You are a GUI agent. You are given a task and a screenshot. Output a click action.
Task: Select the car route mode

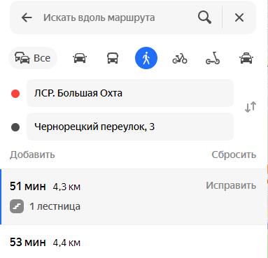80,58
